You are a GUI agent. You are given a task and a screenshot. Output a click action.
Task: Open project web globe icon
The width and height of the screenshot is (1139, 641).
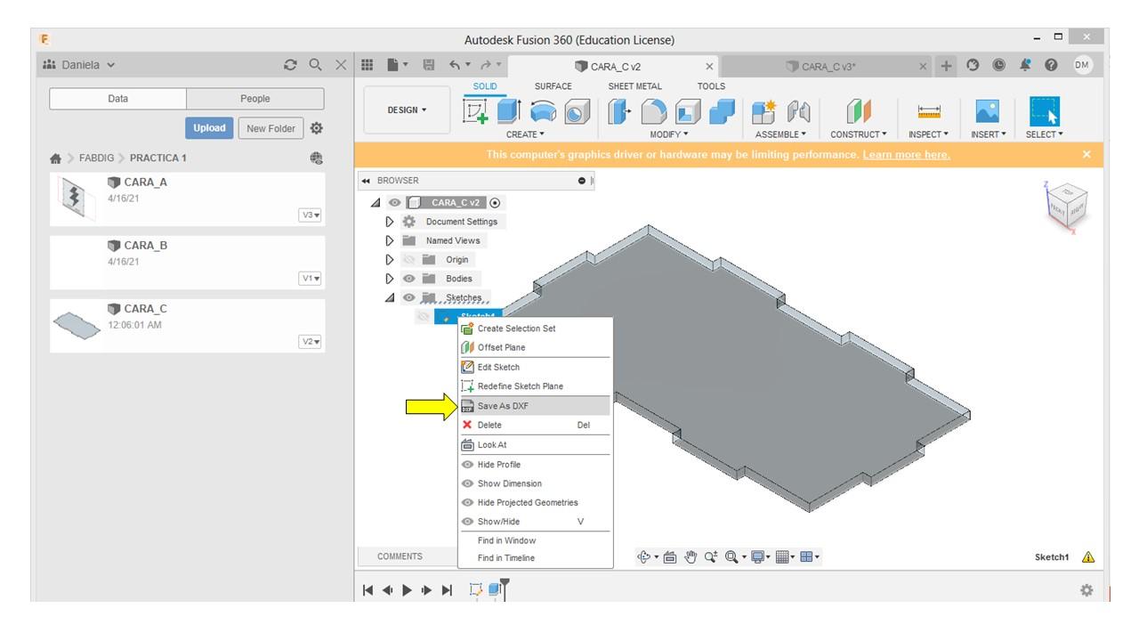pyautogui.click(x=316, y=158)
